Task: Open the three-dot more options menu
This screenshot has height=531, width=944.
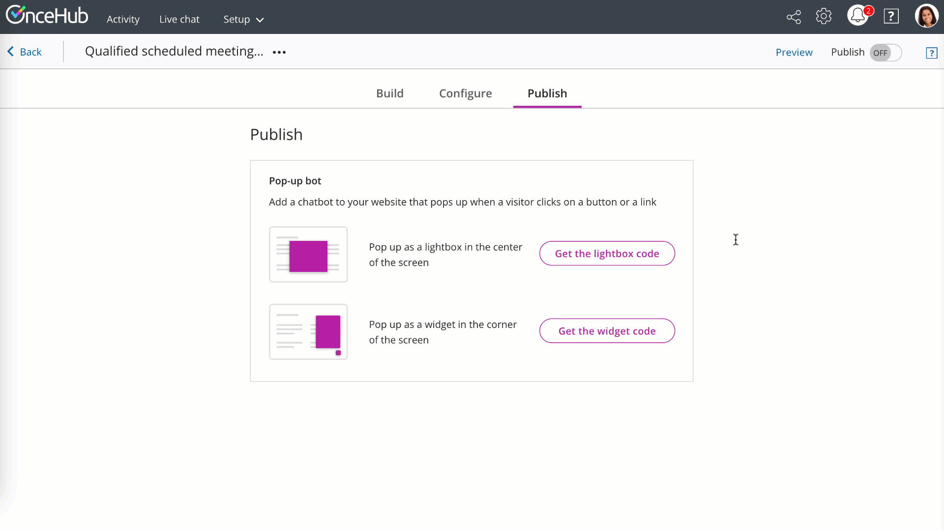Action: 279,52
